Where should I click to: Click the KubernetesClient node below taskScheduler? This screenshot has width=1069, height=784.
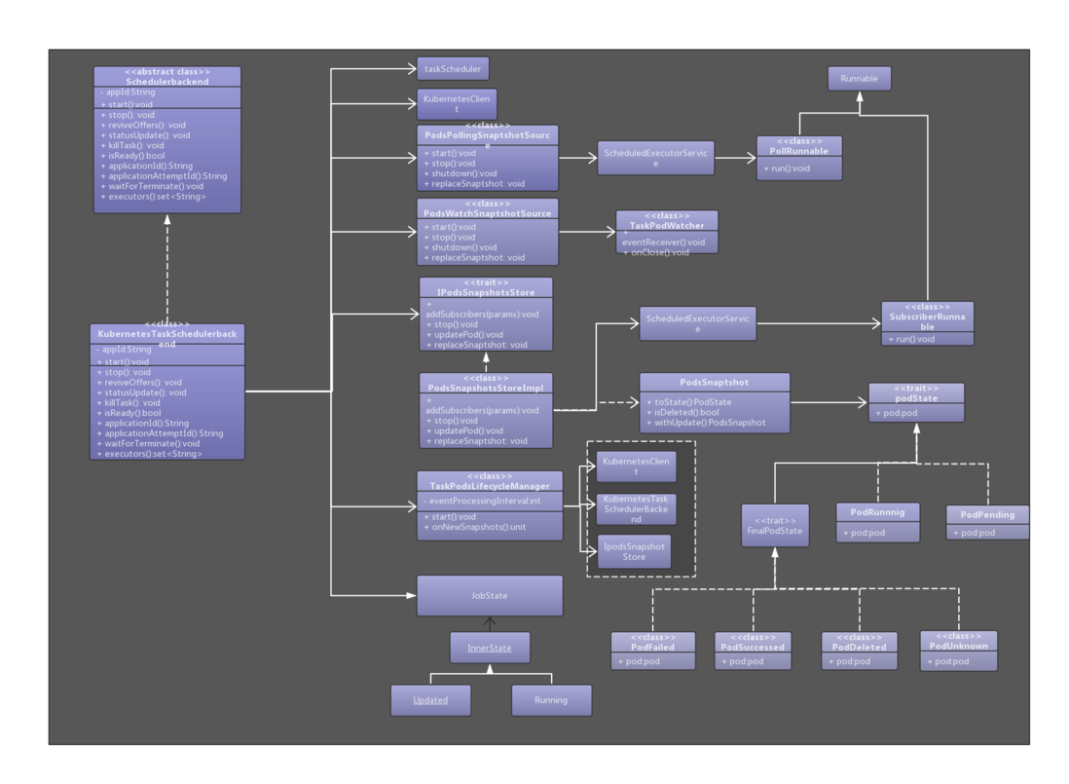click(x=457, y=103)
